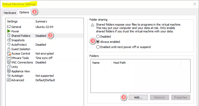
Task: Select the General row label
Action: 16,27
